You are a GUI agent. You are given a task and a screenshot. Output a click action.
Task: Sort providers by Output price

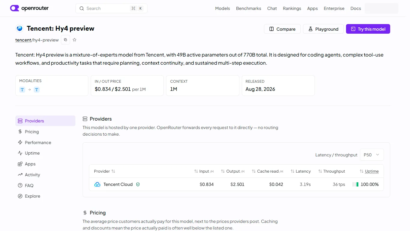pyautogui.click(x=233, y=171)
